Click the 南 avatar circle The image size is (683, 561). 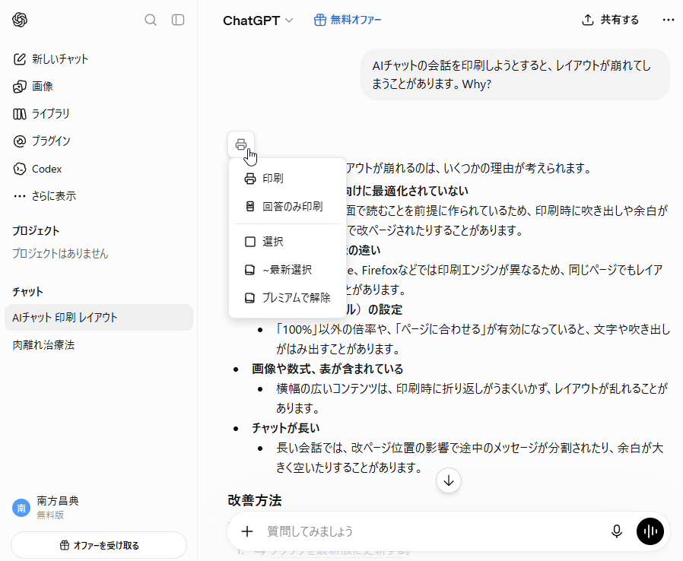21,508
